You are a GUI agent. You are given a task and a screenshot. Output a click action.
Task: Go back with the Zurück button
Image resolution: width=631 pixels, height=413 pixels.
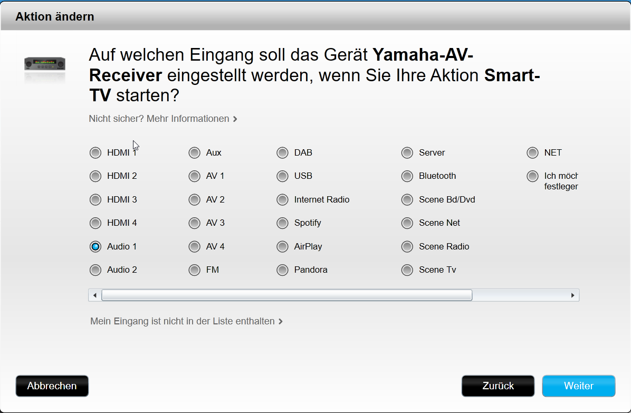coord(498,386)
